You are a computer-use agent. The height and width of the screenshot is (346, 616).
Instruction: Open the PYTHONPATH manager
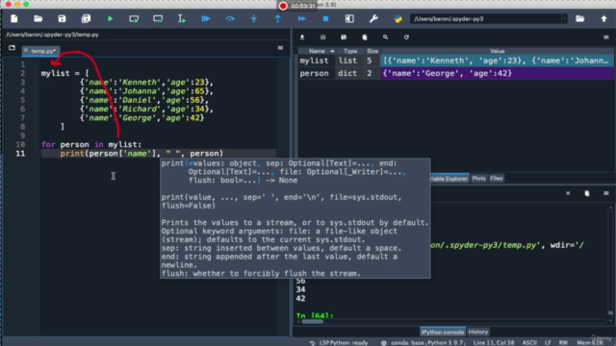pyautogui.click(x=398, y=18)
